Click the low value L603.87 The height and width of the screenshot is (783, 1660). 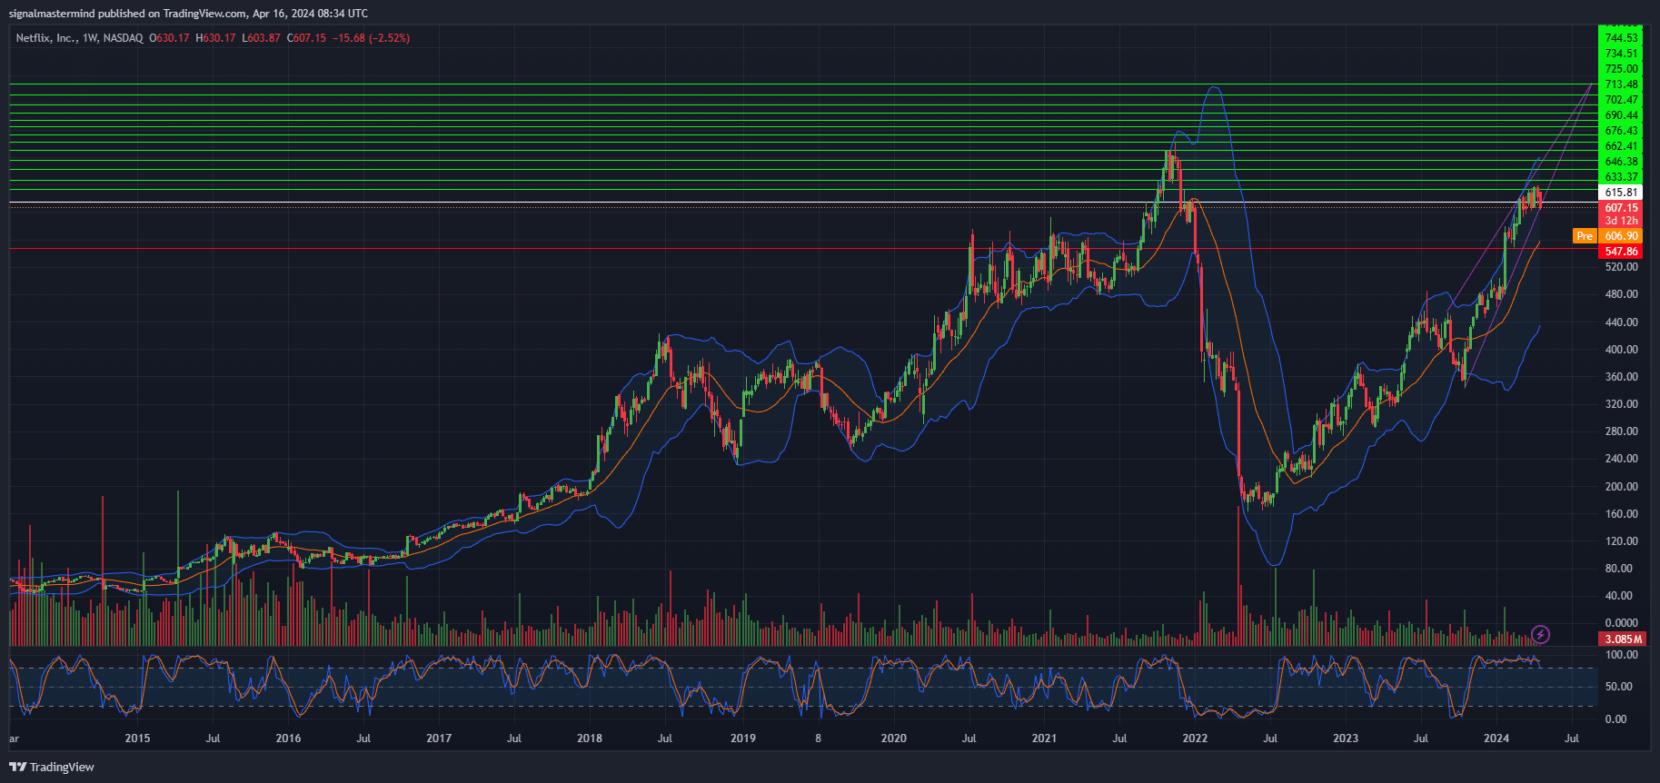pyautogui.click(x=261, y=38)
